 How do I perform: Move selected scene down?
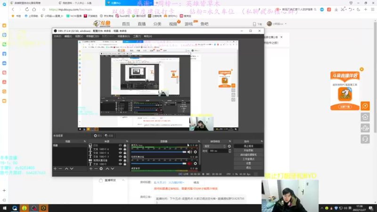coord(72,169)
